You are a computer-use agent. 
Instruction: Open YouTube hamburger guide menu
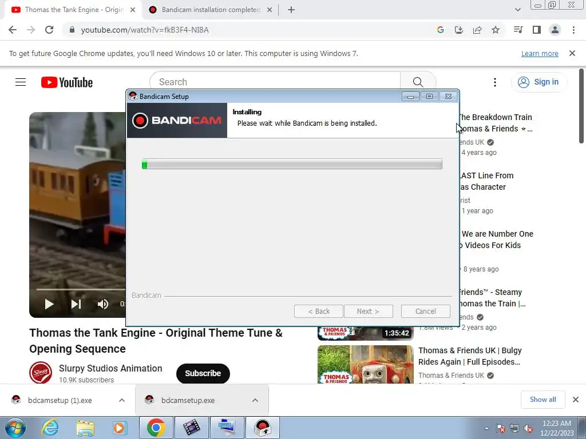click(x=21, y=82)
